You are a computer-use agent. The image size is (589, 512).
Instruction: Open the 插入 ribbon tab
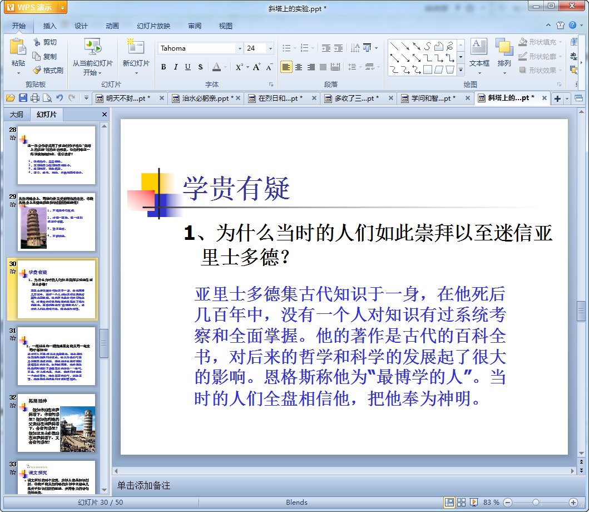coord(50,26)
